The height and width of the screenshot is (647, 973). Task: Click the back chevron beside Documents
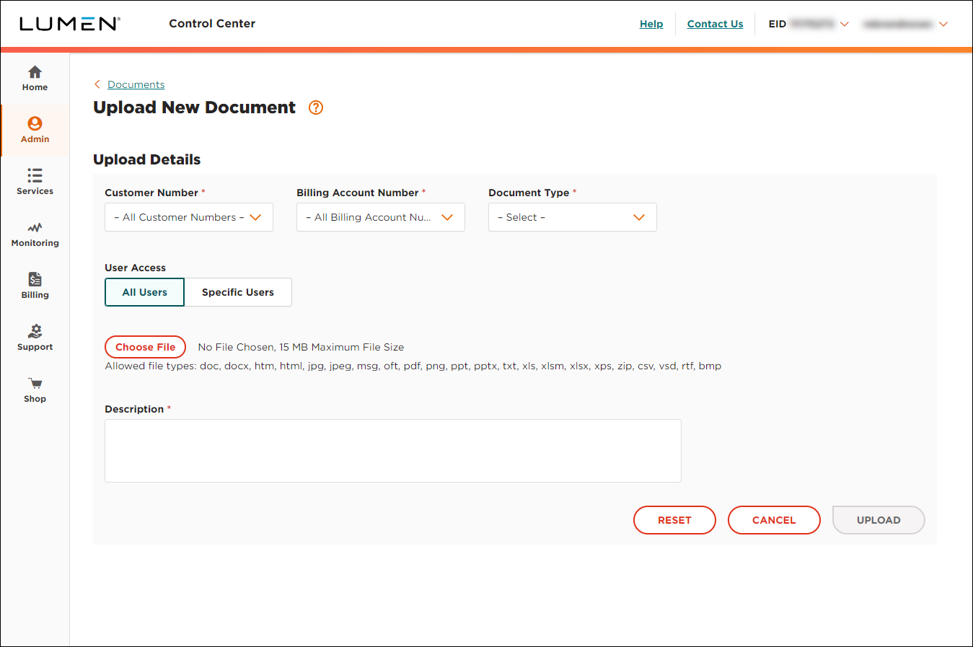(97, 84)
